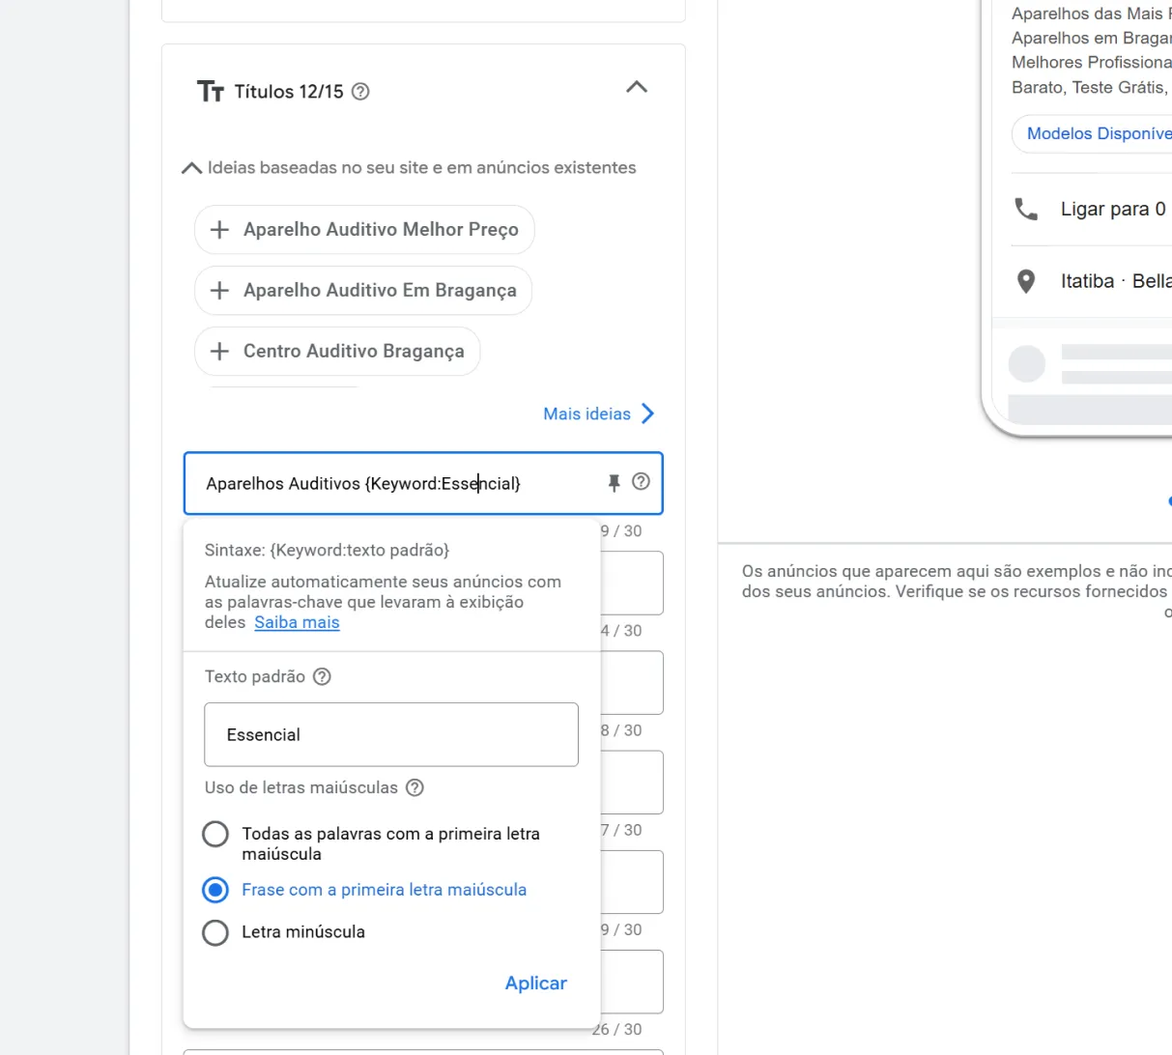Click the pin icon in headline field
The width and height of the screenshot is (1172, 1055).
coord(614,483)
